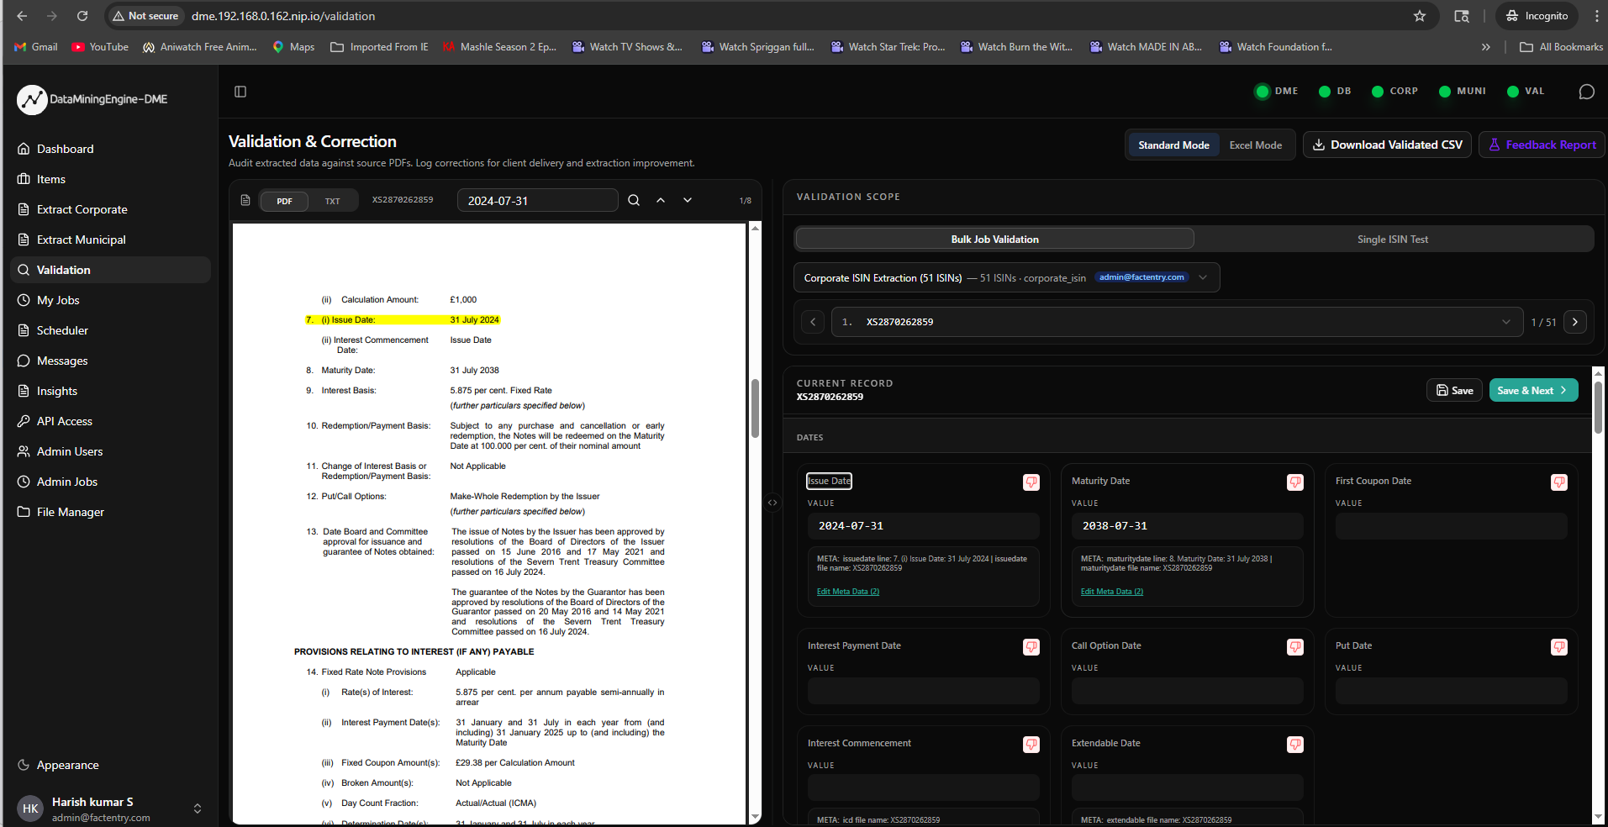Reload the browser page

click(82, 16)
